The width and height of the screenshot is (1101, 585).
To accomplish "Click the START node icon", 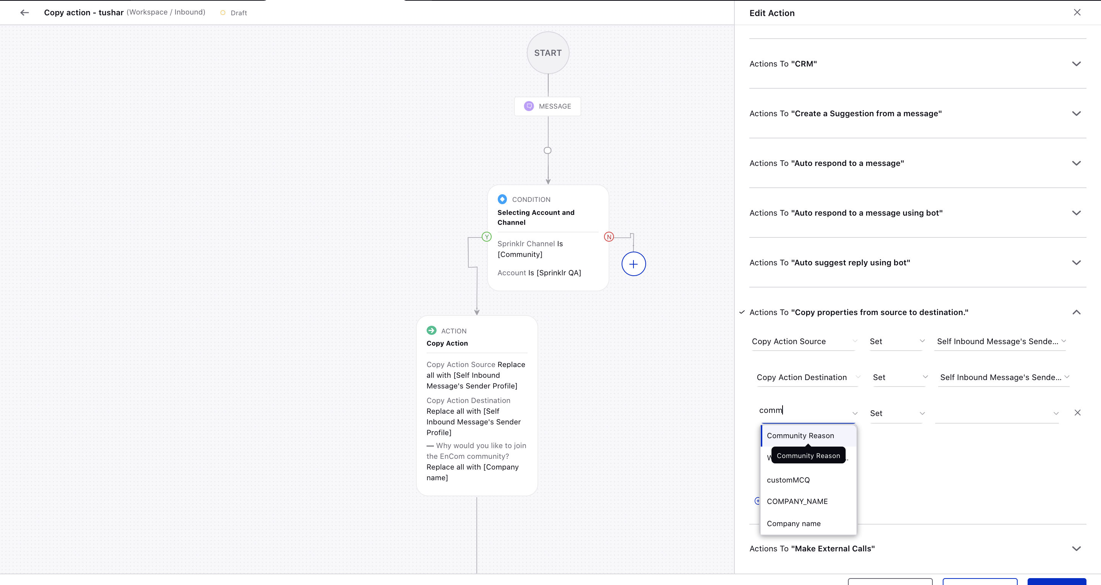I will 547,52.
